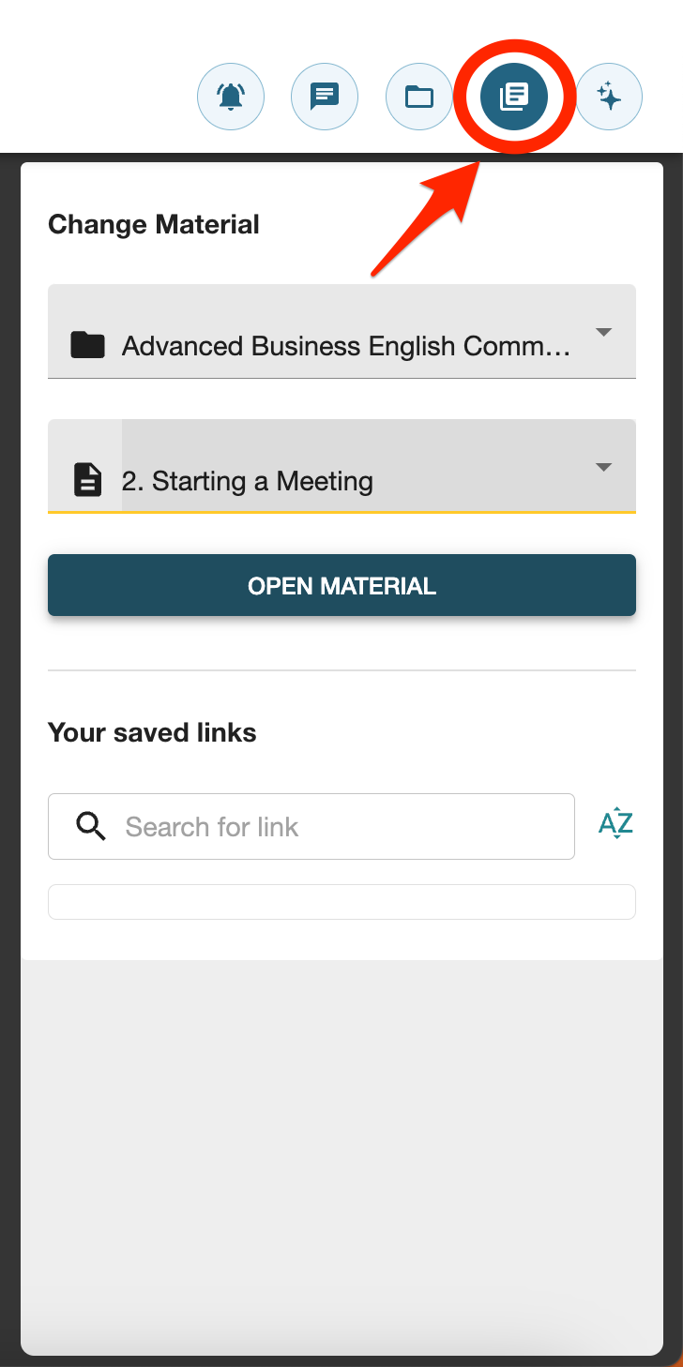Viewport: 683px width, 1367px height.
Task: Click the empty saved links list box
Action: point(341,902)
